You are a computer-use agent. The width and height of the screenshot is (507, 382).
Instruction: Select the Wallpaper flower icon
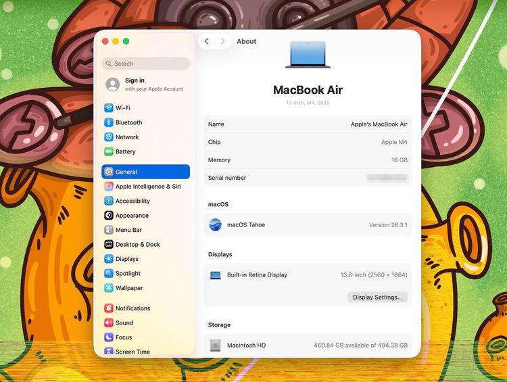tap(109, 288)
